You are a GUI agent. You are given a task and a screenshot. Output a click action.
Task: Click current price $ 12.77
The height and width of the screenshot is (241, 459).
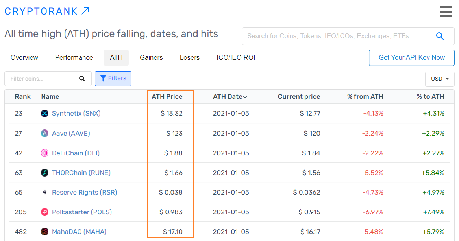click(310, 114)
